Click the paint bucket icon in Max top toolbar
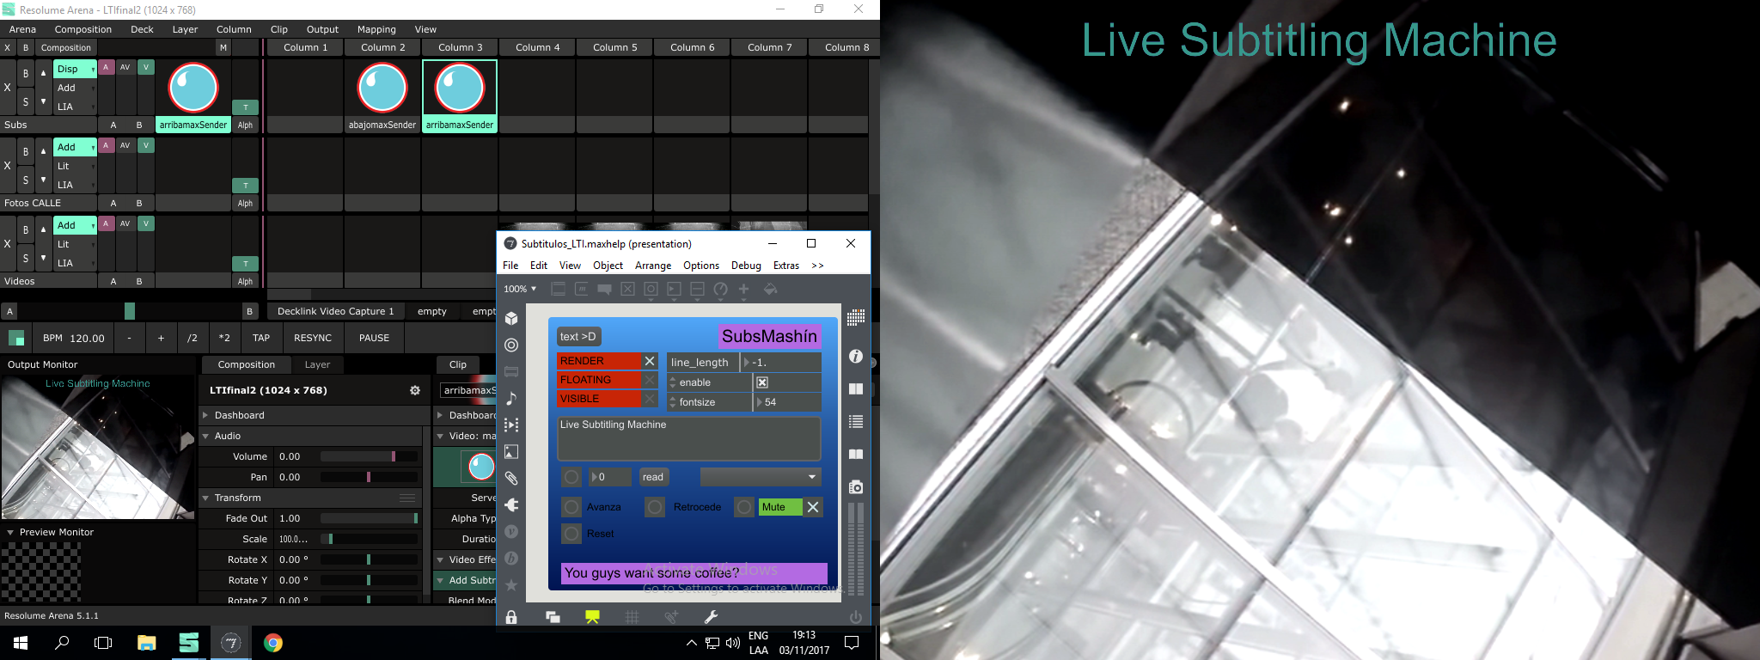Viewport: 1760px width, 660px height. (770, 289)
